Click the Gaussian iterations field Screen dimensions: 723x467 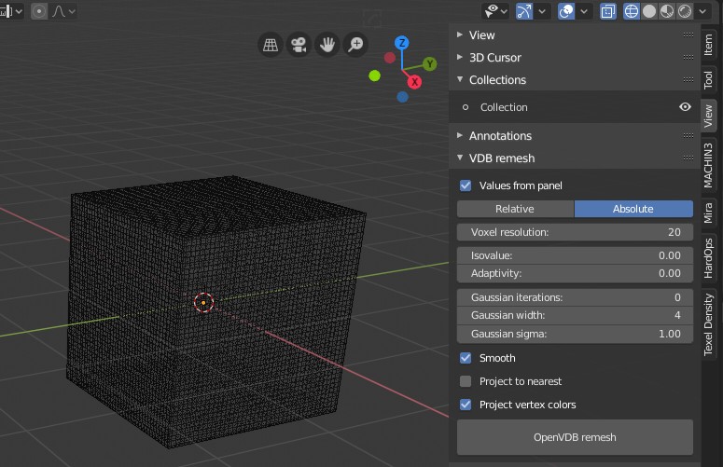coord(575,297)
